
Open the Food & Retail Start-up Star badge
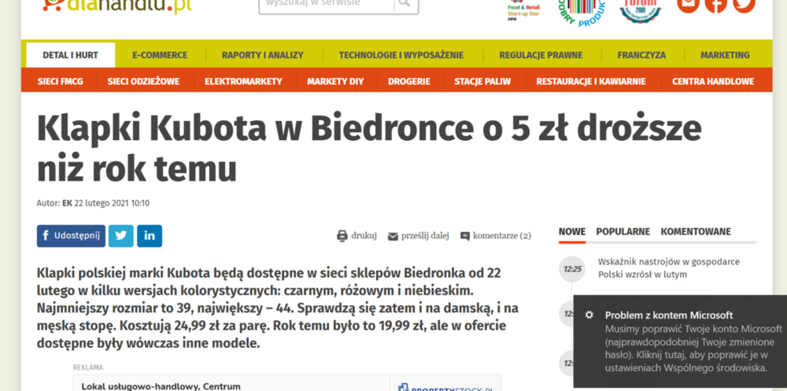(523, 10)
